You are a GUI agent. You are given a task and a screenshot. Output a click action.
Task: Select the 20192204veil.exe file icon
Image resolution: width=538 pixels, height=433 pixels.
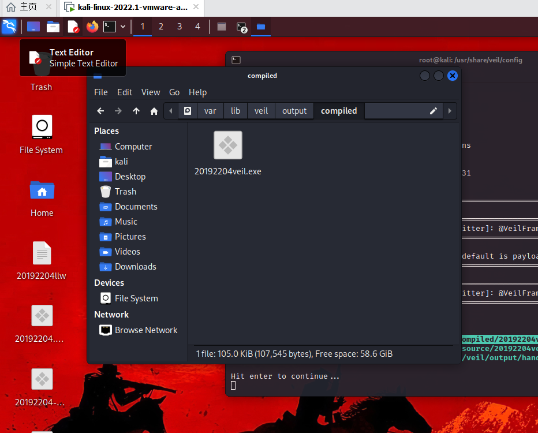click(228, 145)
